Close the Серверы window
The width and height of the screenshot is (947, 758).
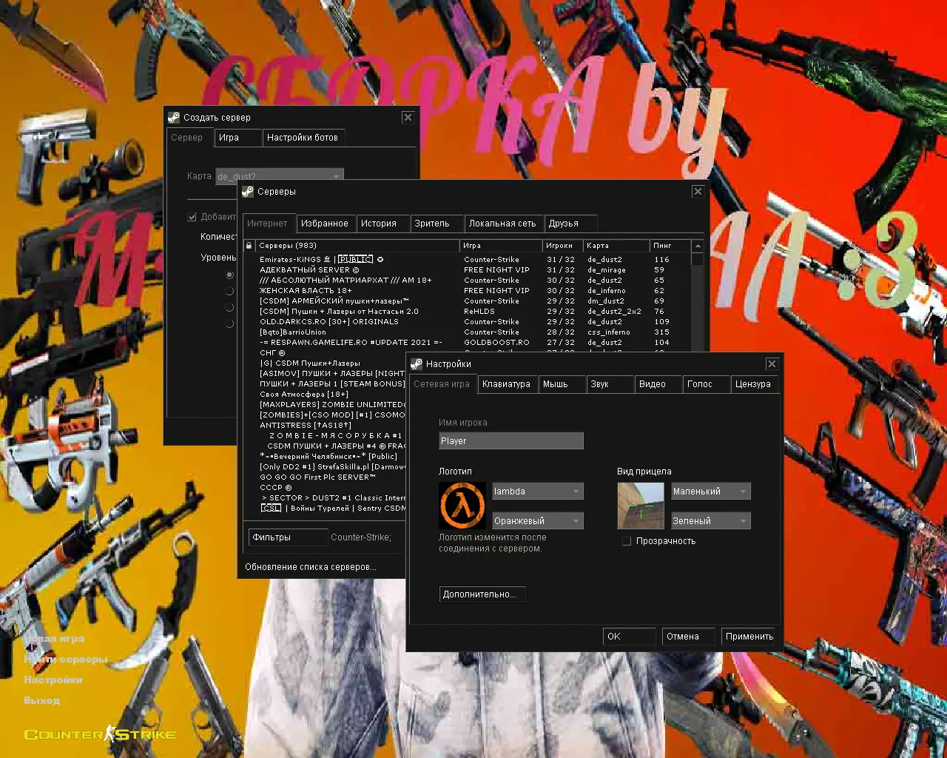698,191
